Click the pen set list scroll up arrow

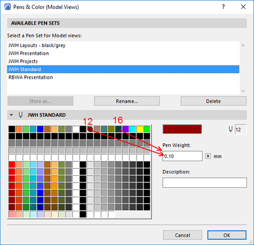tap(243, 45)
